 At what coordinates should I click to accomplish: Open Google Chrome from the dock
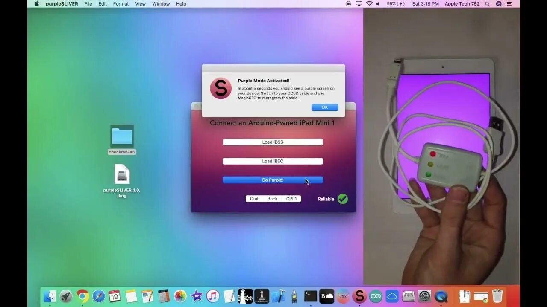coord(82,295)
